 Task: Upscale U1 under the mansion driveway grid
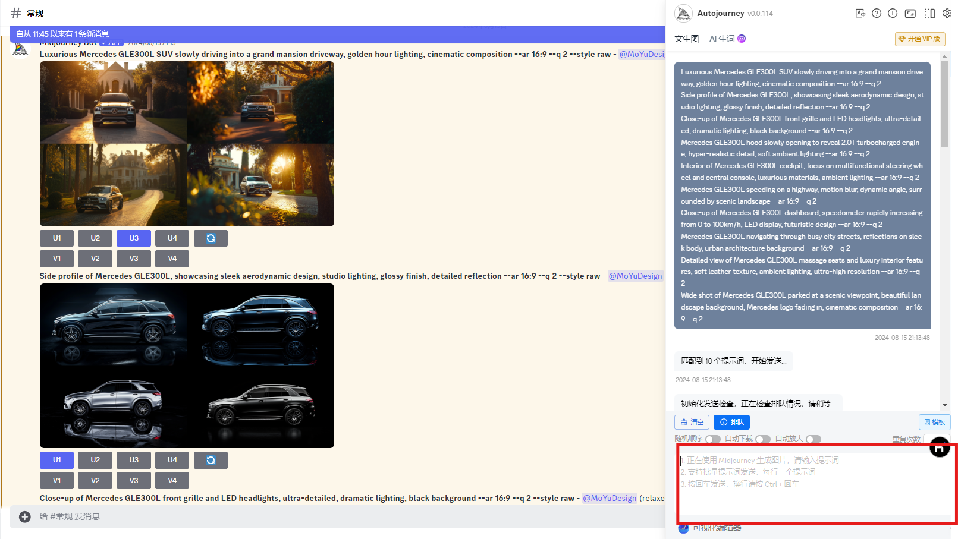click(x=56, y=238)
